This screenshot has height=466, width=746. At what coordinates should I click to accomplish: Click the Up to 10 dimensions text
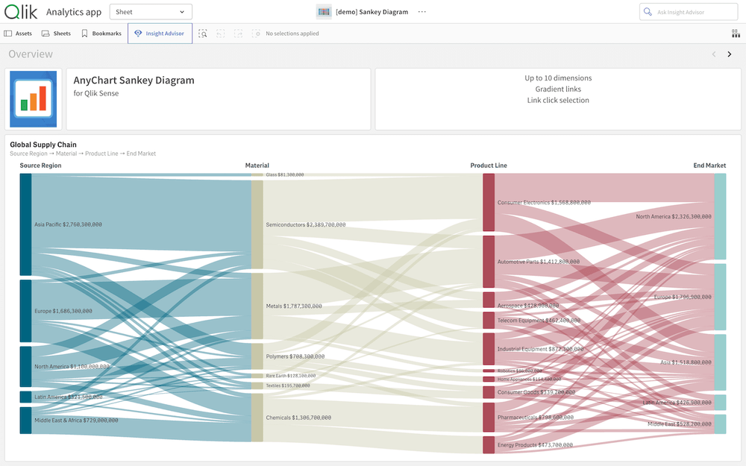558,78
